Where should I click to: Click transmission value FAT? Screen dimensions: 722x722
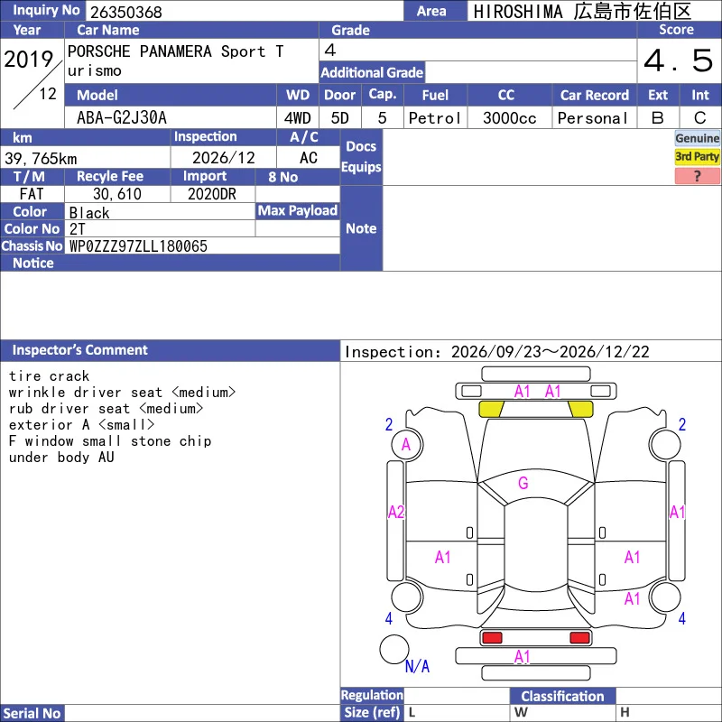click(32, 194)
